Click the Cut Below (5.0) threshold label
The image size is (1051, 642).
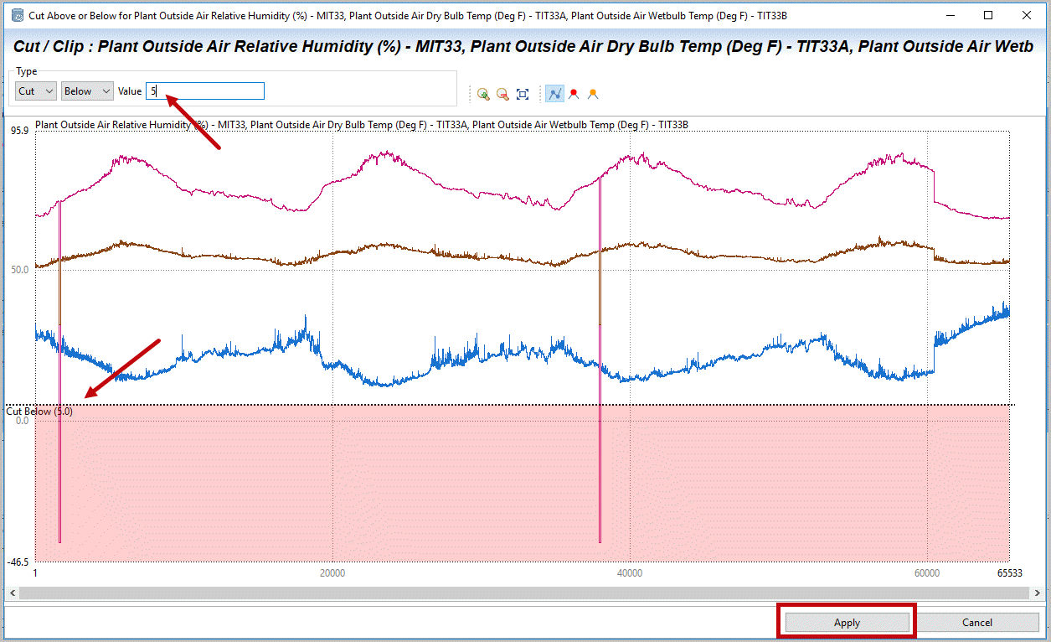pos(39,412)
